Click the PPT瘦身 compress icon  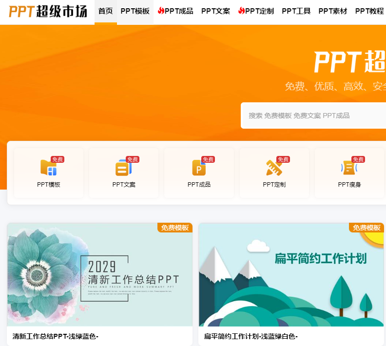click(349, 168)
